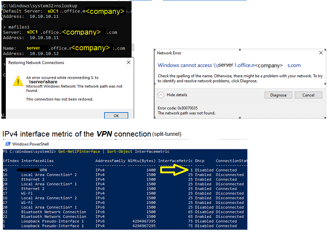Close the Network Error dialog
The width and height of the screenshot is (328, 233).
(321, 53)
